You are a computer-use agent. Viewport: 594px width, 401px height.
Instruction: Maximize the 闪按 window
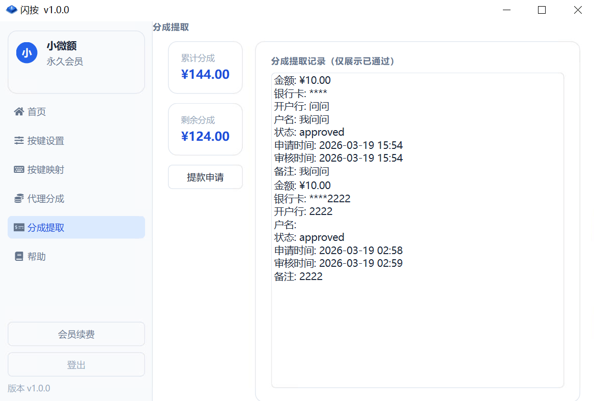click(x=542, y=10)
